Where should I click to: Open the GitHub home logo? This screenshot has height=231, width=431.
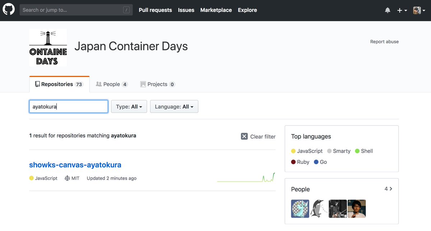pos(9,10)
